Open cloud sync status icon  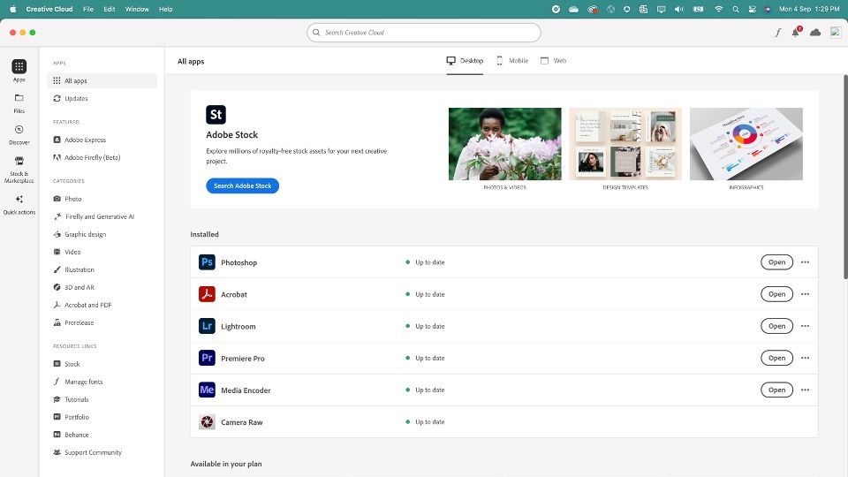[x=815, y=33]
